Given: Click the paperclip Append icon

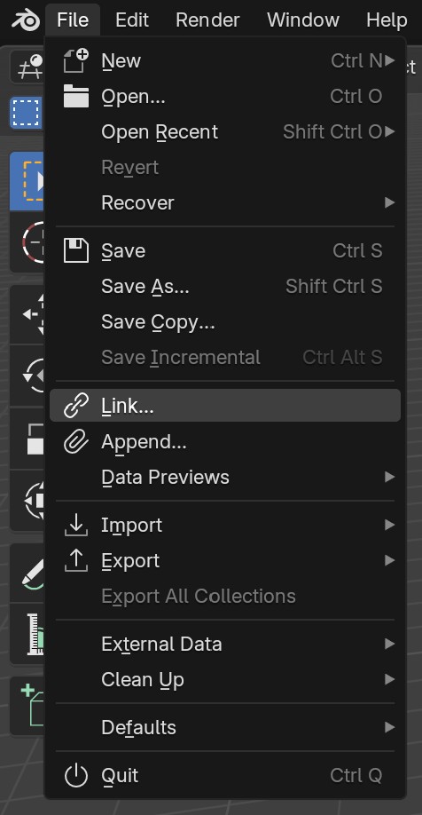Looking at the screenshot, I should (76, 441).
